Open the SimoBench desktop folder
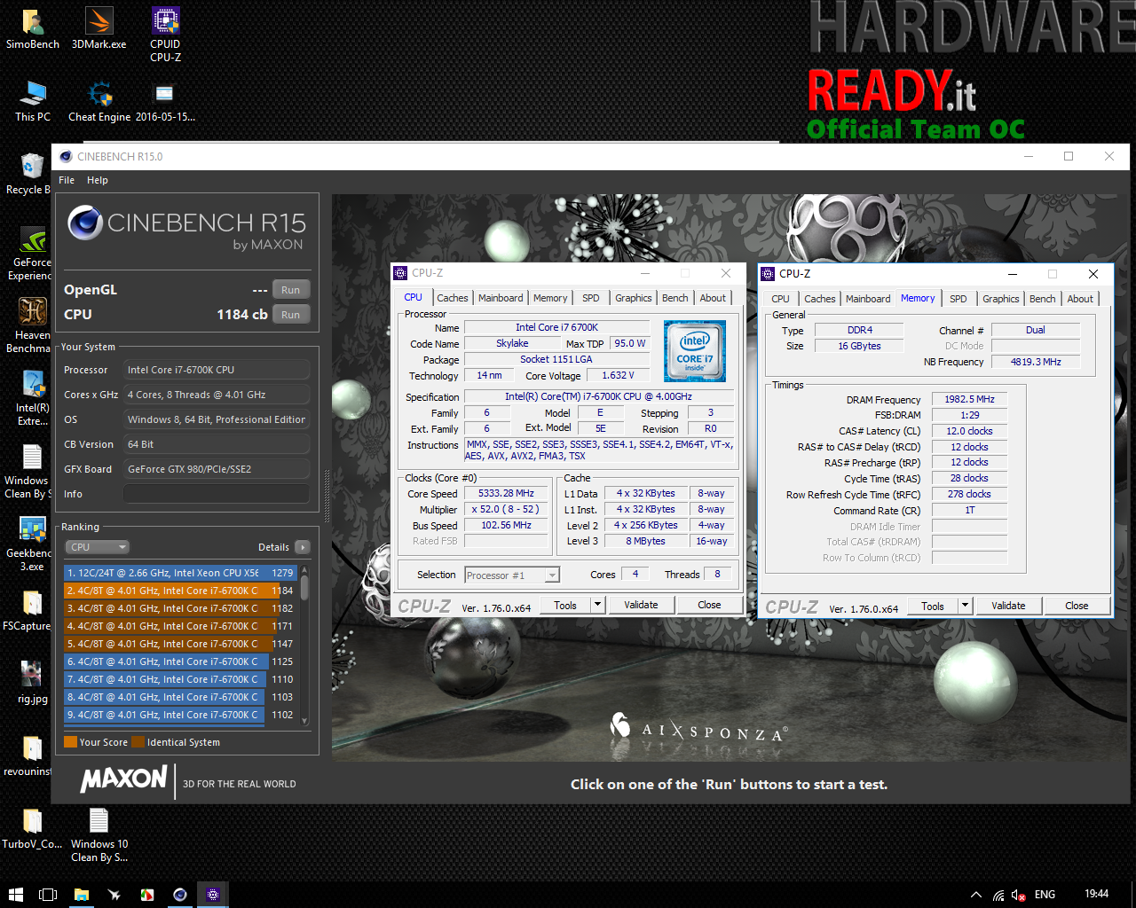This screenshot has height=908, width=1136. pyautogui.click(x=33, y=28)
